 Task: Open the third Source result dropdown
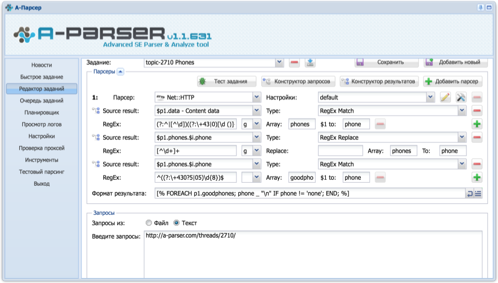tap(257, 164)
